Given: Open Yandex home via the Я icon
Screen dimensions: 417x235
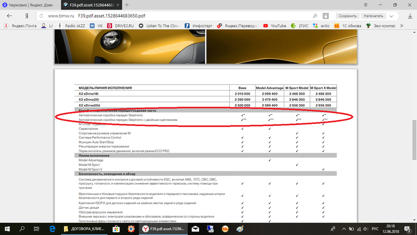Looking at the screenshot, I should click(27, 16).
